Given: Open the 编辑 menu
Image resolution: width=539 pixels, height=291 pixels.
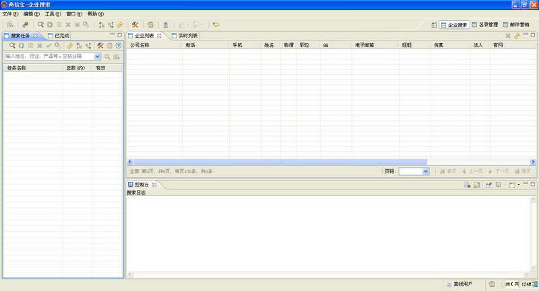Looking at the screenshot, I should pyautogui.click(x=31, y=14).
